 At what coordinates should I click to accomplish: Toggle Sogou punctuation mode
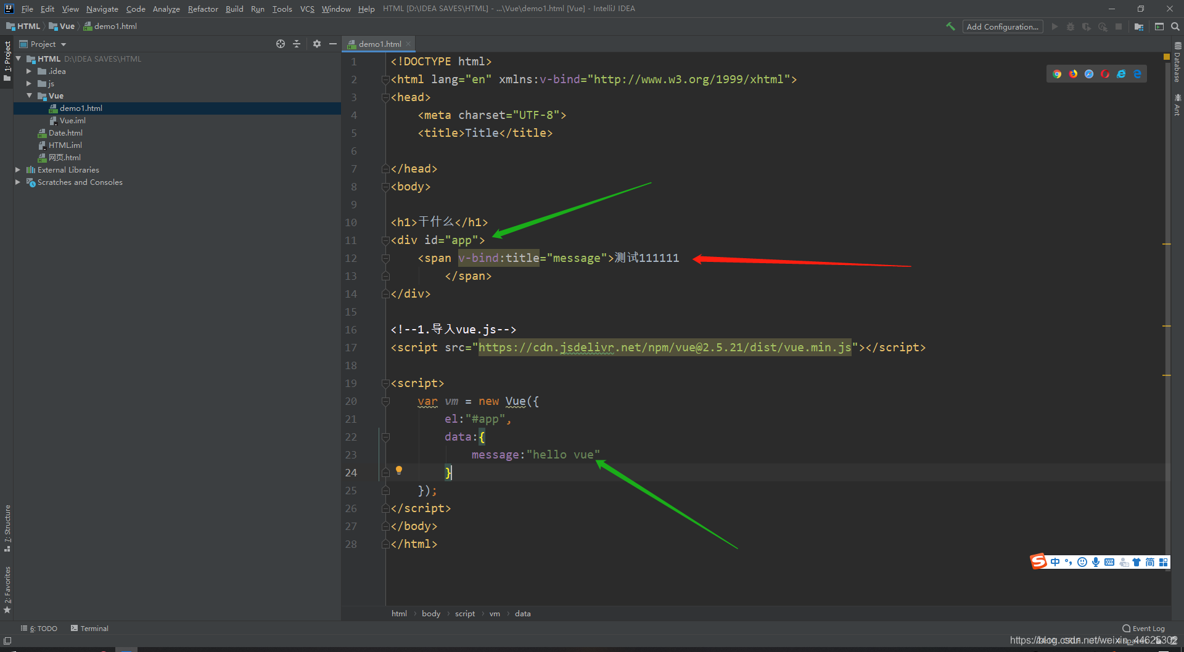[x=1069, y=562]
